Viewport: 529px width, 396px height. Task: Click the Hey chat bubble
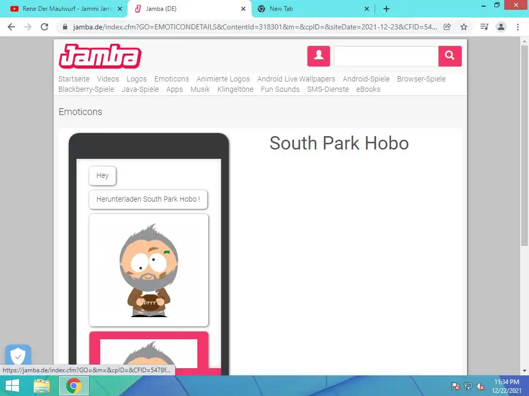coord(103,175)
